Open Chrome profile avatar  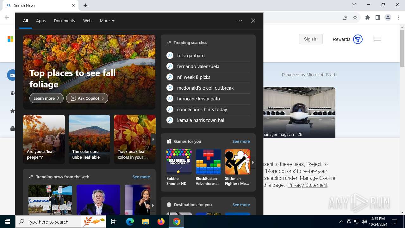[x=388, y=17]
